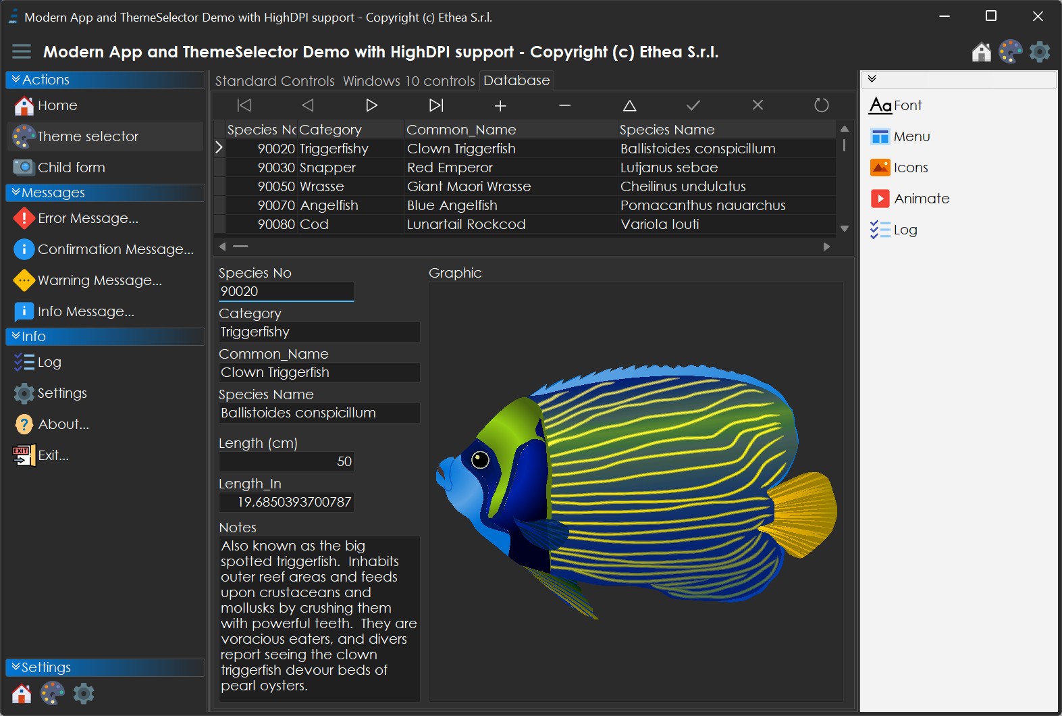Click the palette theme icon in title bar

coord(1010,51)
